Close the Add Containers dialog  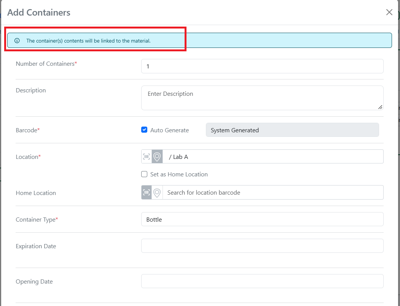tap(389, 12)
